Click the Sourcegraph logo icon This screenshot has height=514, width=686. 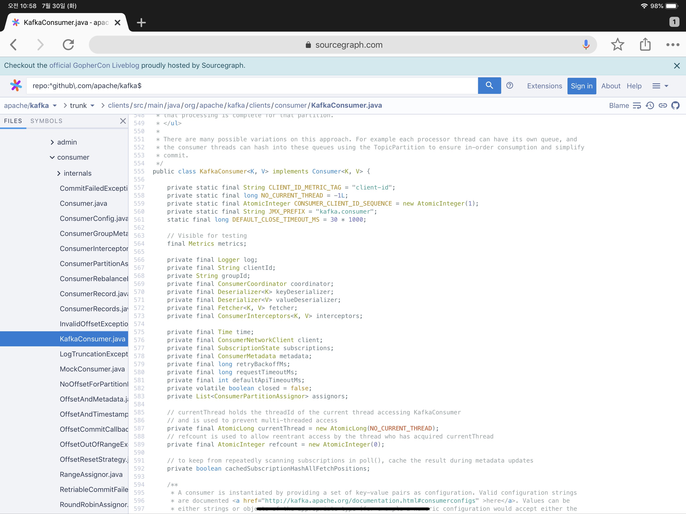pos(16,86)
